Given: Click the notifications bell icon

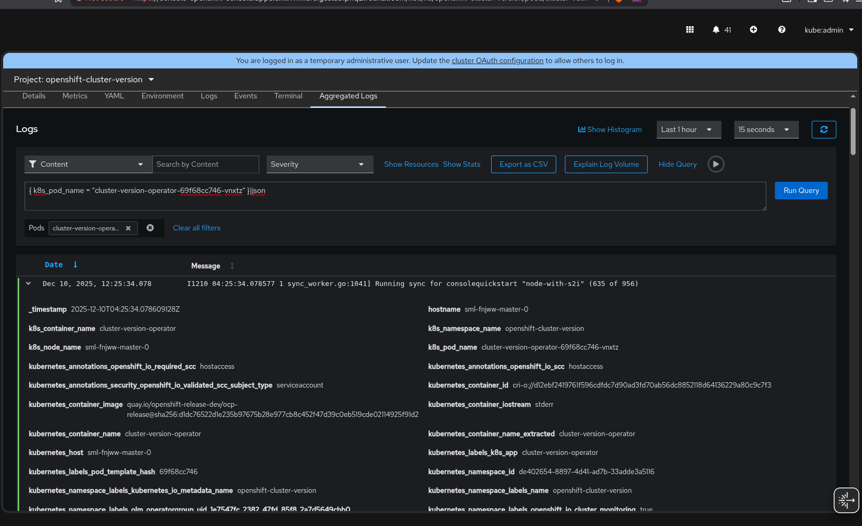Looking at the screenshot, I should click(x=716, y=30).
